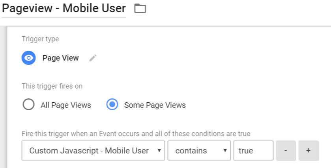The width and height of the screenshot is (331, 168).
Task: Select the All Page Views radio button
Action: point(28,105)
